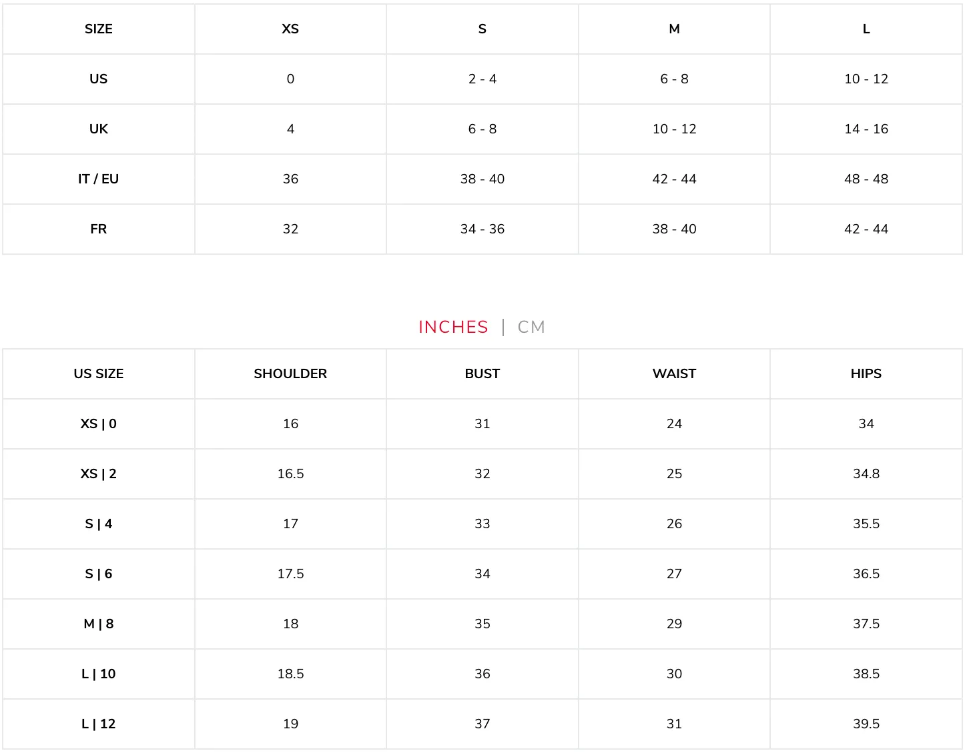Select the S | 4 size row

pyautogui.click(x=482, y=524)
